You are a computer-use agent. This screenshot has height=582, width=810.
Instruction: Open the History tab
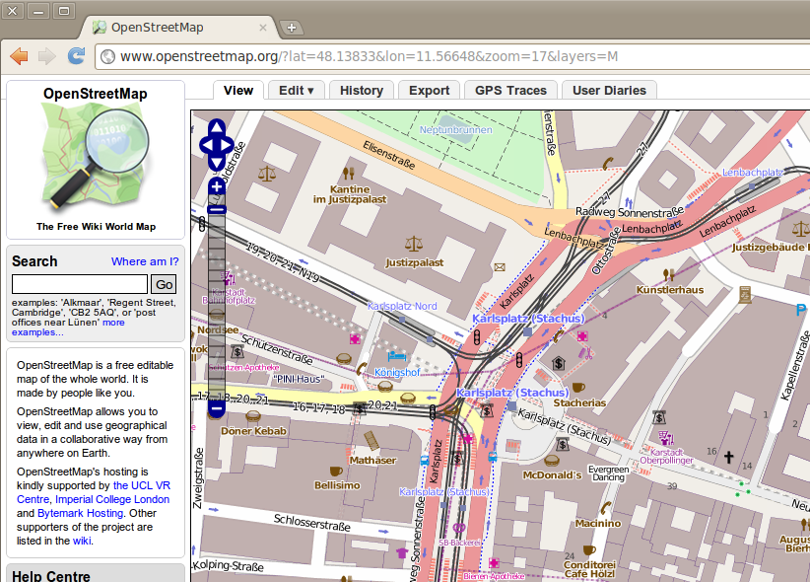362,91
